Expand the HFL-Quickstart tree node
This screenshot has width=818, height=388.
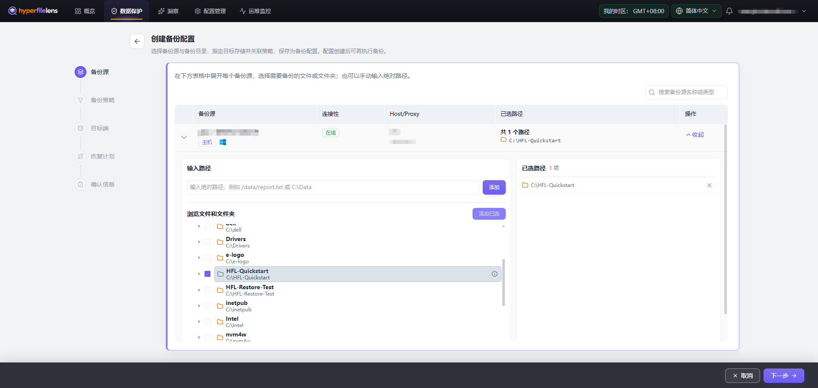199,274
